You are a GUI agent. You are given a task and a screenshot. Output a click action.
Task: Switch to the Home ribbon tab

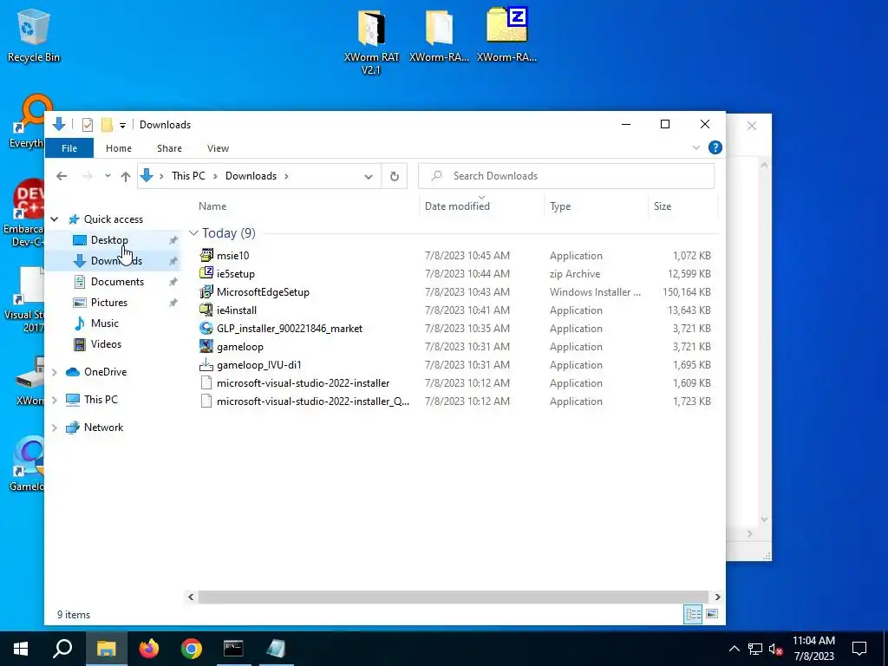[x=118, y=148]
